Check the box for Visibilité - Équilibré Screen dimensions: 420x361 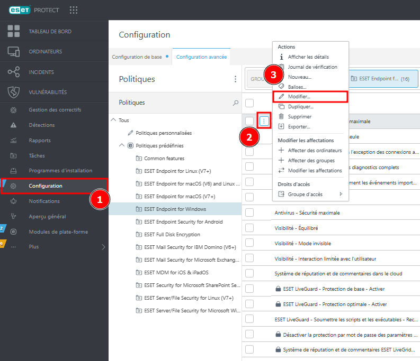point(249,228)
